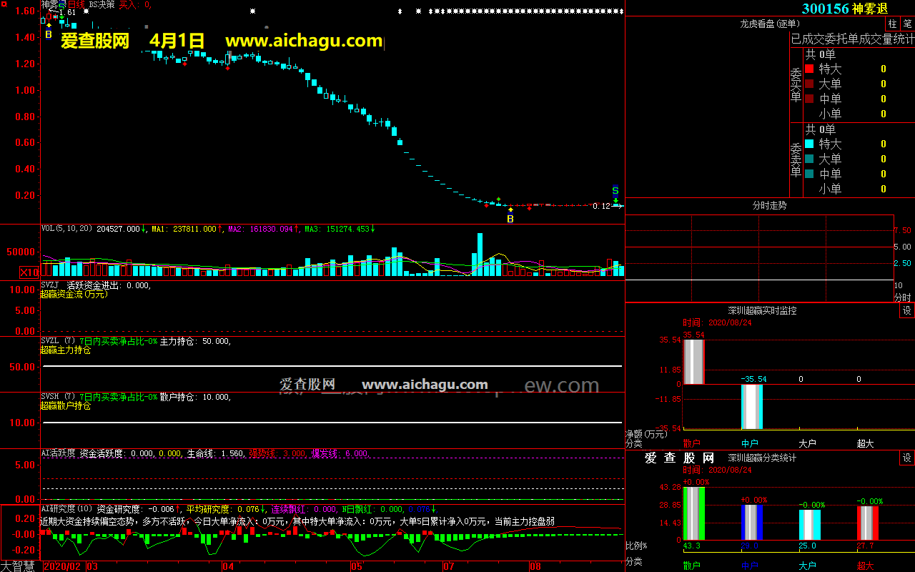
Task: Click the 日线 daily period label
Action: point(76,4)
